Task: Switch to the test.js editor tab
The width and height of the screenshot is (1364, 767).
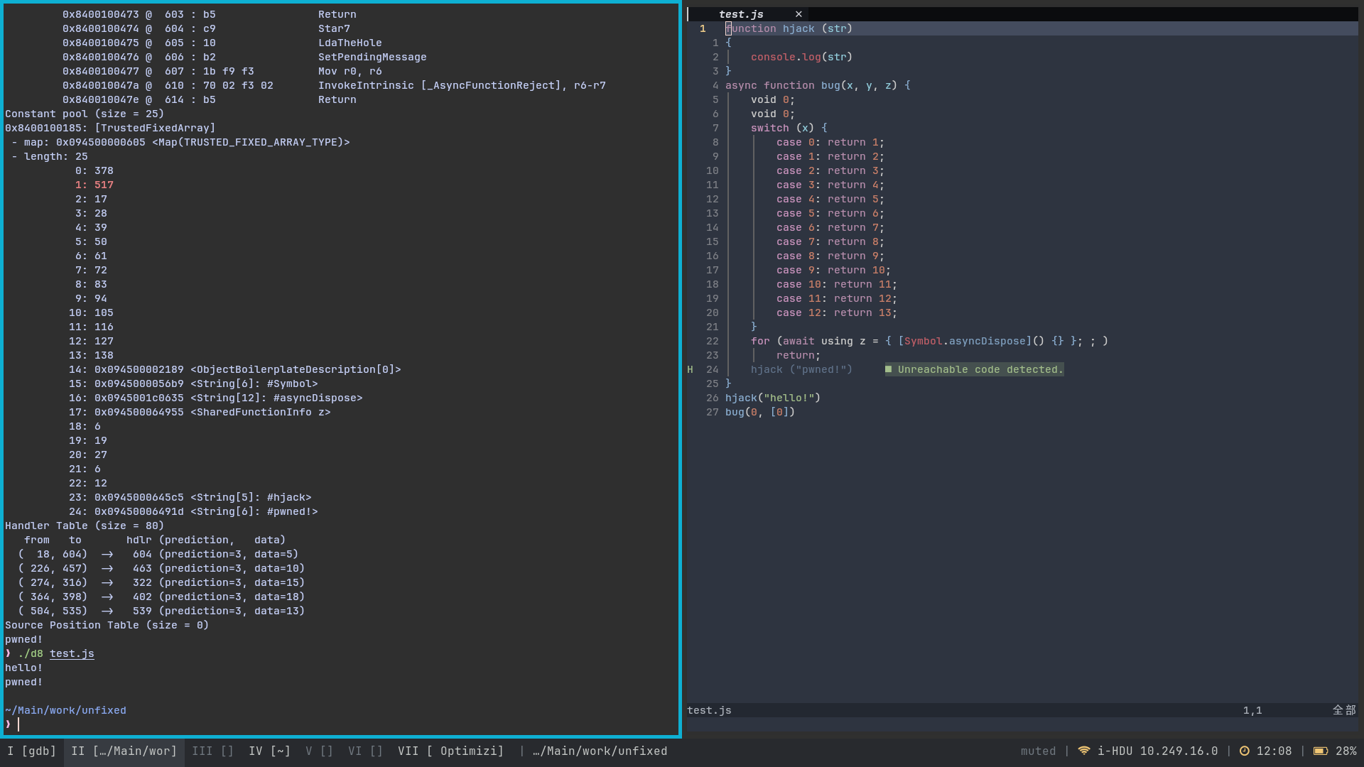Action: (741, 13)
